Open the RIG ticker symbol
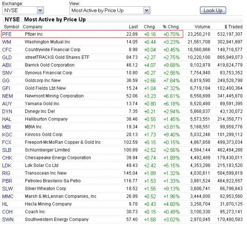 click(7, 173)
